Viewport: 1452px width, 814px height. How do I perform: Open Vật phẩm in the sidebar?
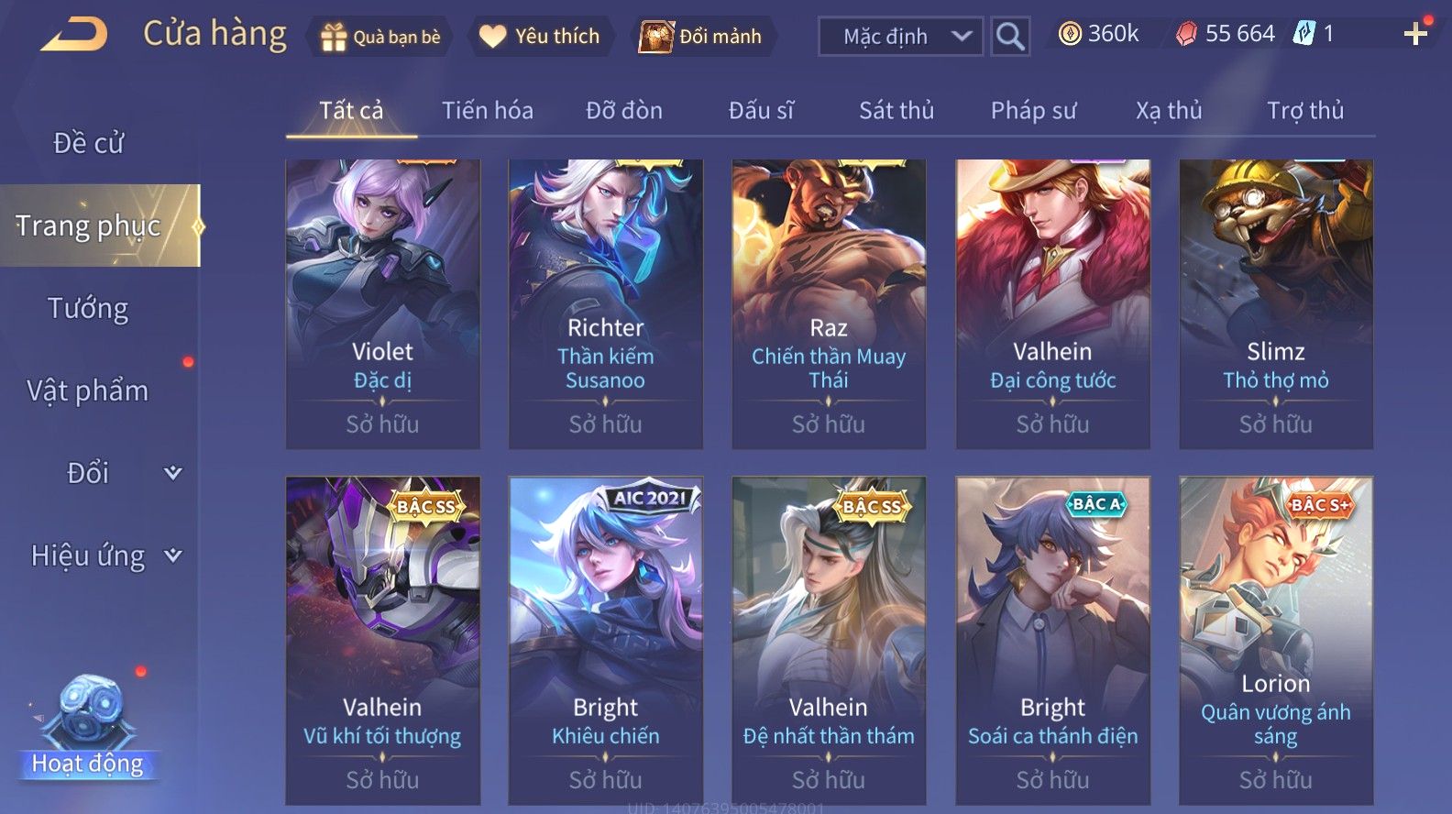[x=87, y=390]
